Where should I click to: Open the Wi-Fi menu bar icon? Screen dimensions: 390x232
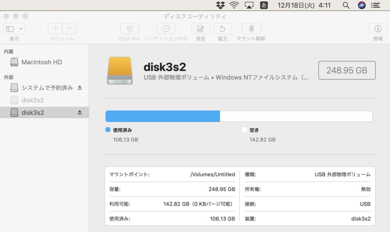coord(234,5)
